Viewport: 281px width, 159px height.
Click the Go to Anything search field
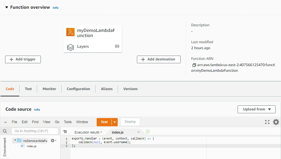(35, 131)
